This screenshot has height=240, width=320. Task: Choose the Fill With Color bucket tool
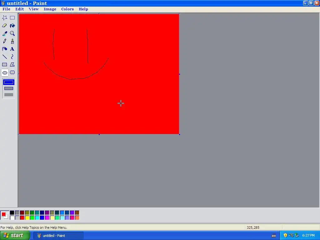click(x=12, y=26)
